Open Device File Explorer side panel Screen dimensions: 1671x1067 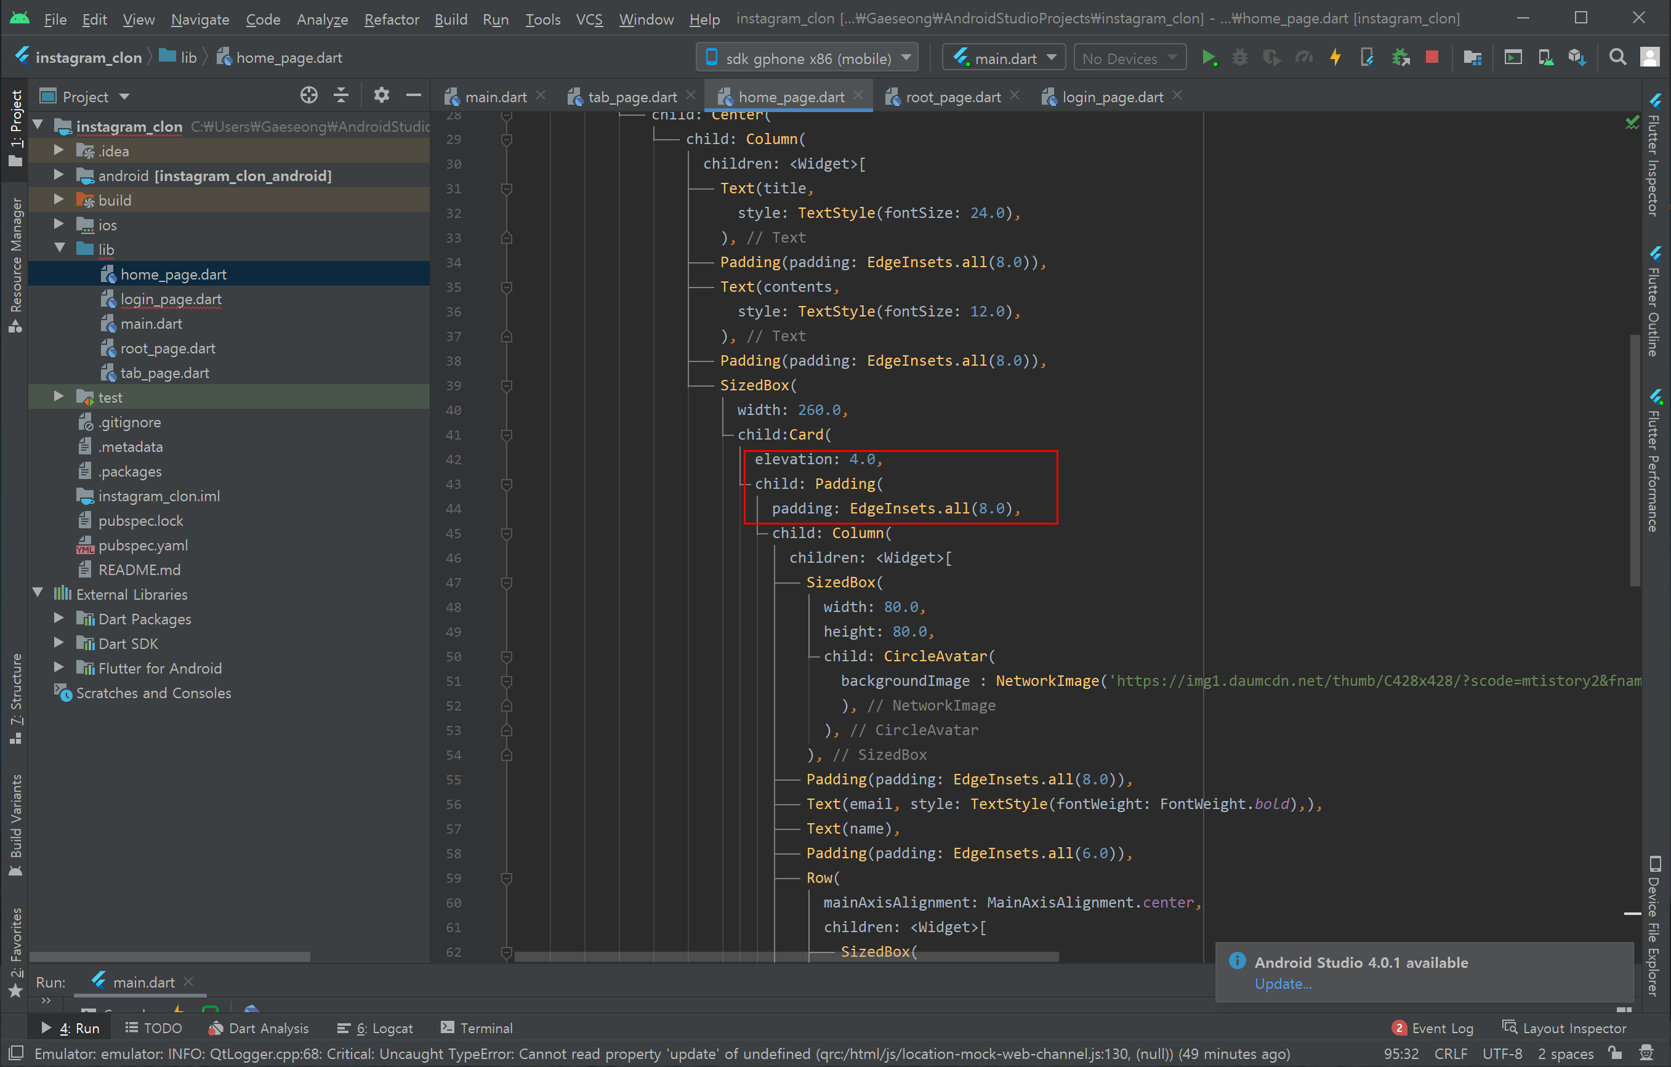[x=1655, y=925]
